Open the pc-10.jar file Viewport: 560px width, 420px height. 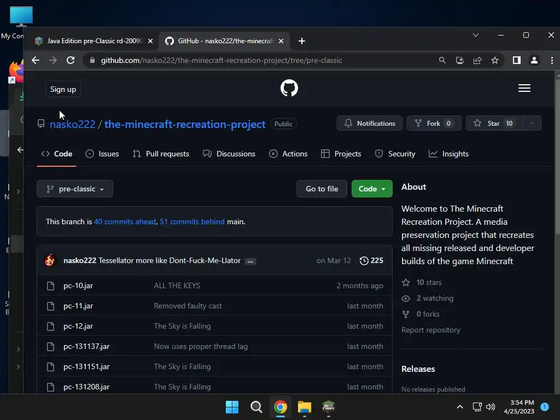[78, 285]
